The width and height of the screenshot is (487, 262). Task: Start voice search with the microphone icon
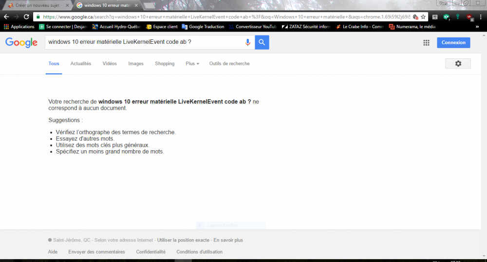click(x=247, y=42)
